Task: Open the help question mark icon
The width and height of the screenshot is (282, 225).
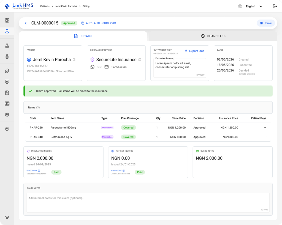Action: pyautogui.click(x=7, y=129)
